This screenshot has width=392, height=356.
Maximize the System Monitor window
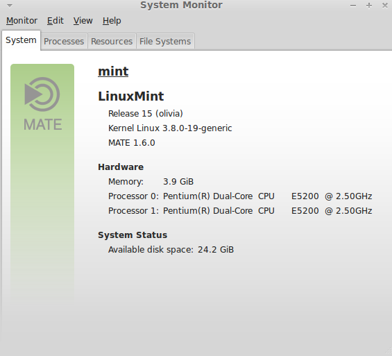[x=369, y=6]
